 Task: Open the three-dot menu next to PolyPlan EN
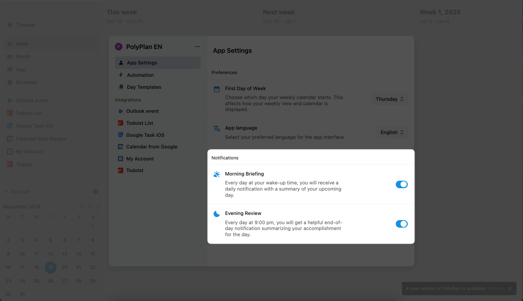pos(197,47)
